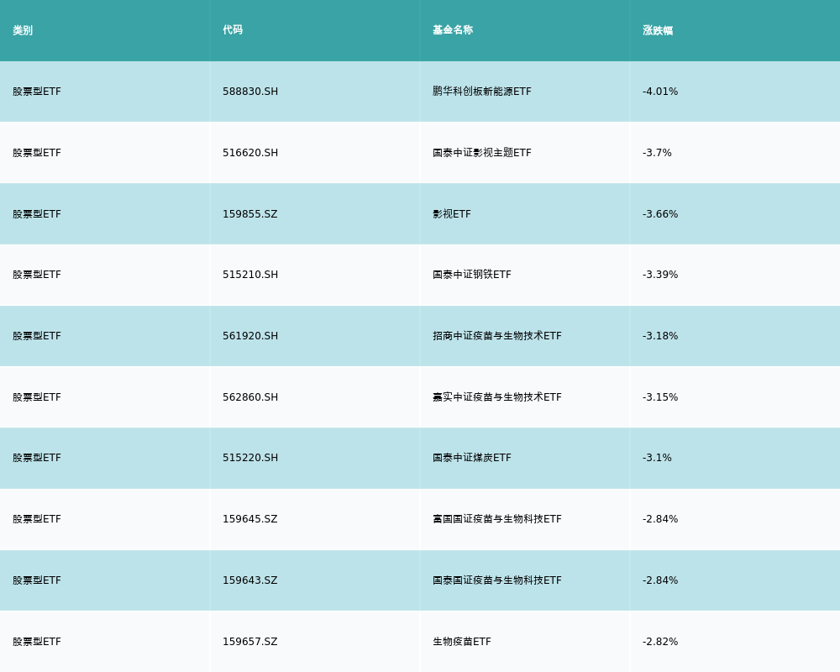Click 股票型ETF in the 159645.SZ row

click(x=37, y=519)
